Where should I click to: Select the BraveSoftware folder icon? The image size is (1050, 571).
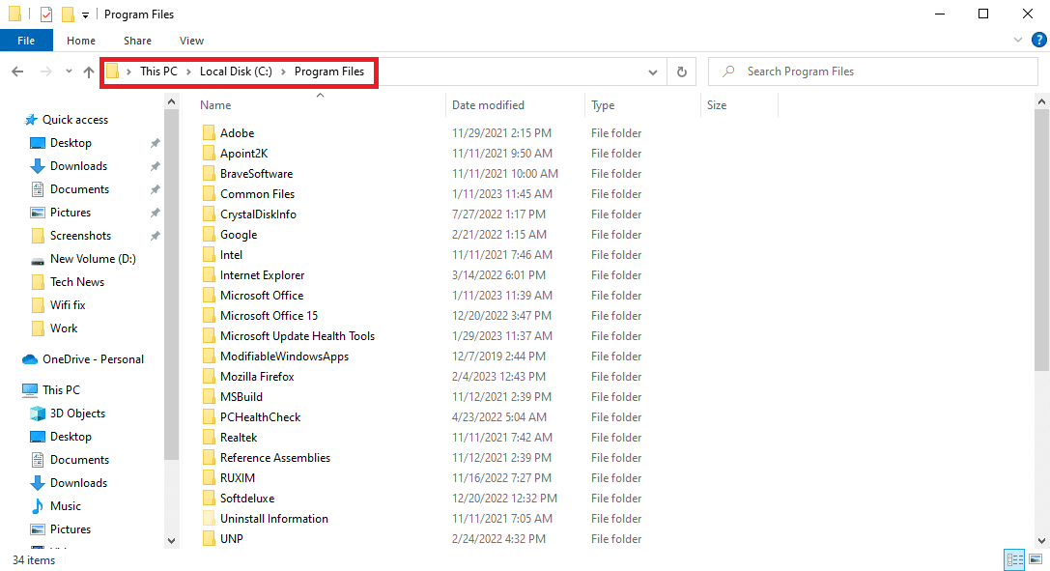pos(209,173)
